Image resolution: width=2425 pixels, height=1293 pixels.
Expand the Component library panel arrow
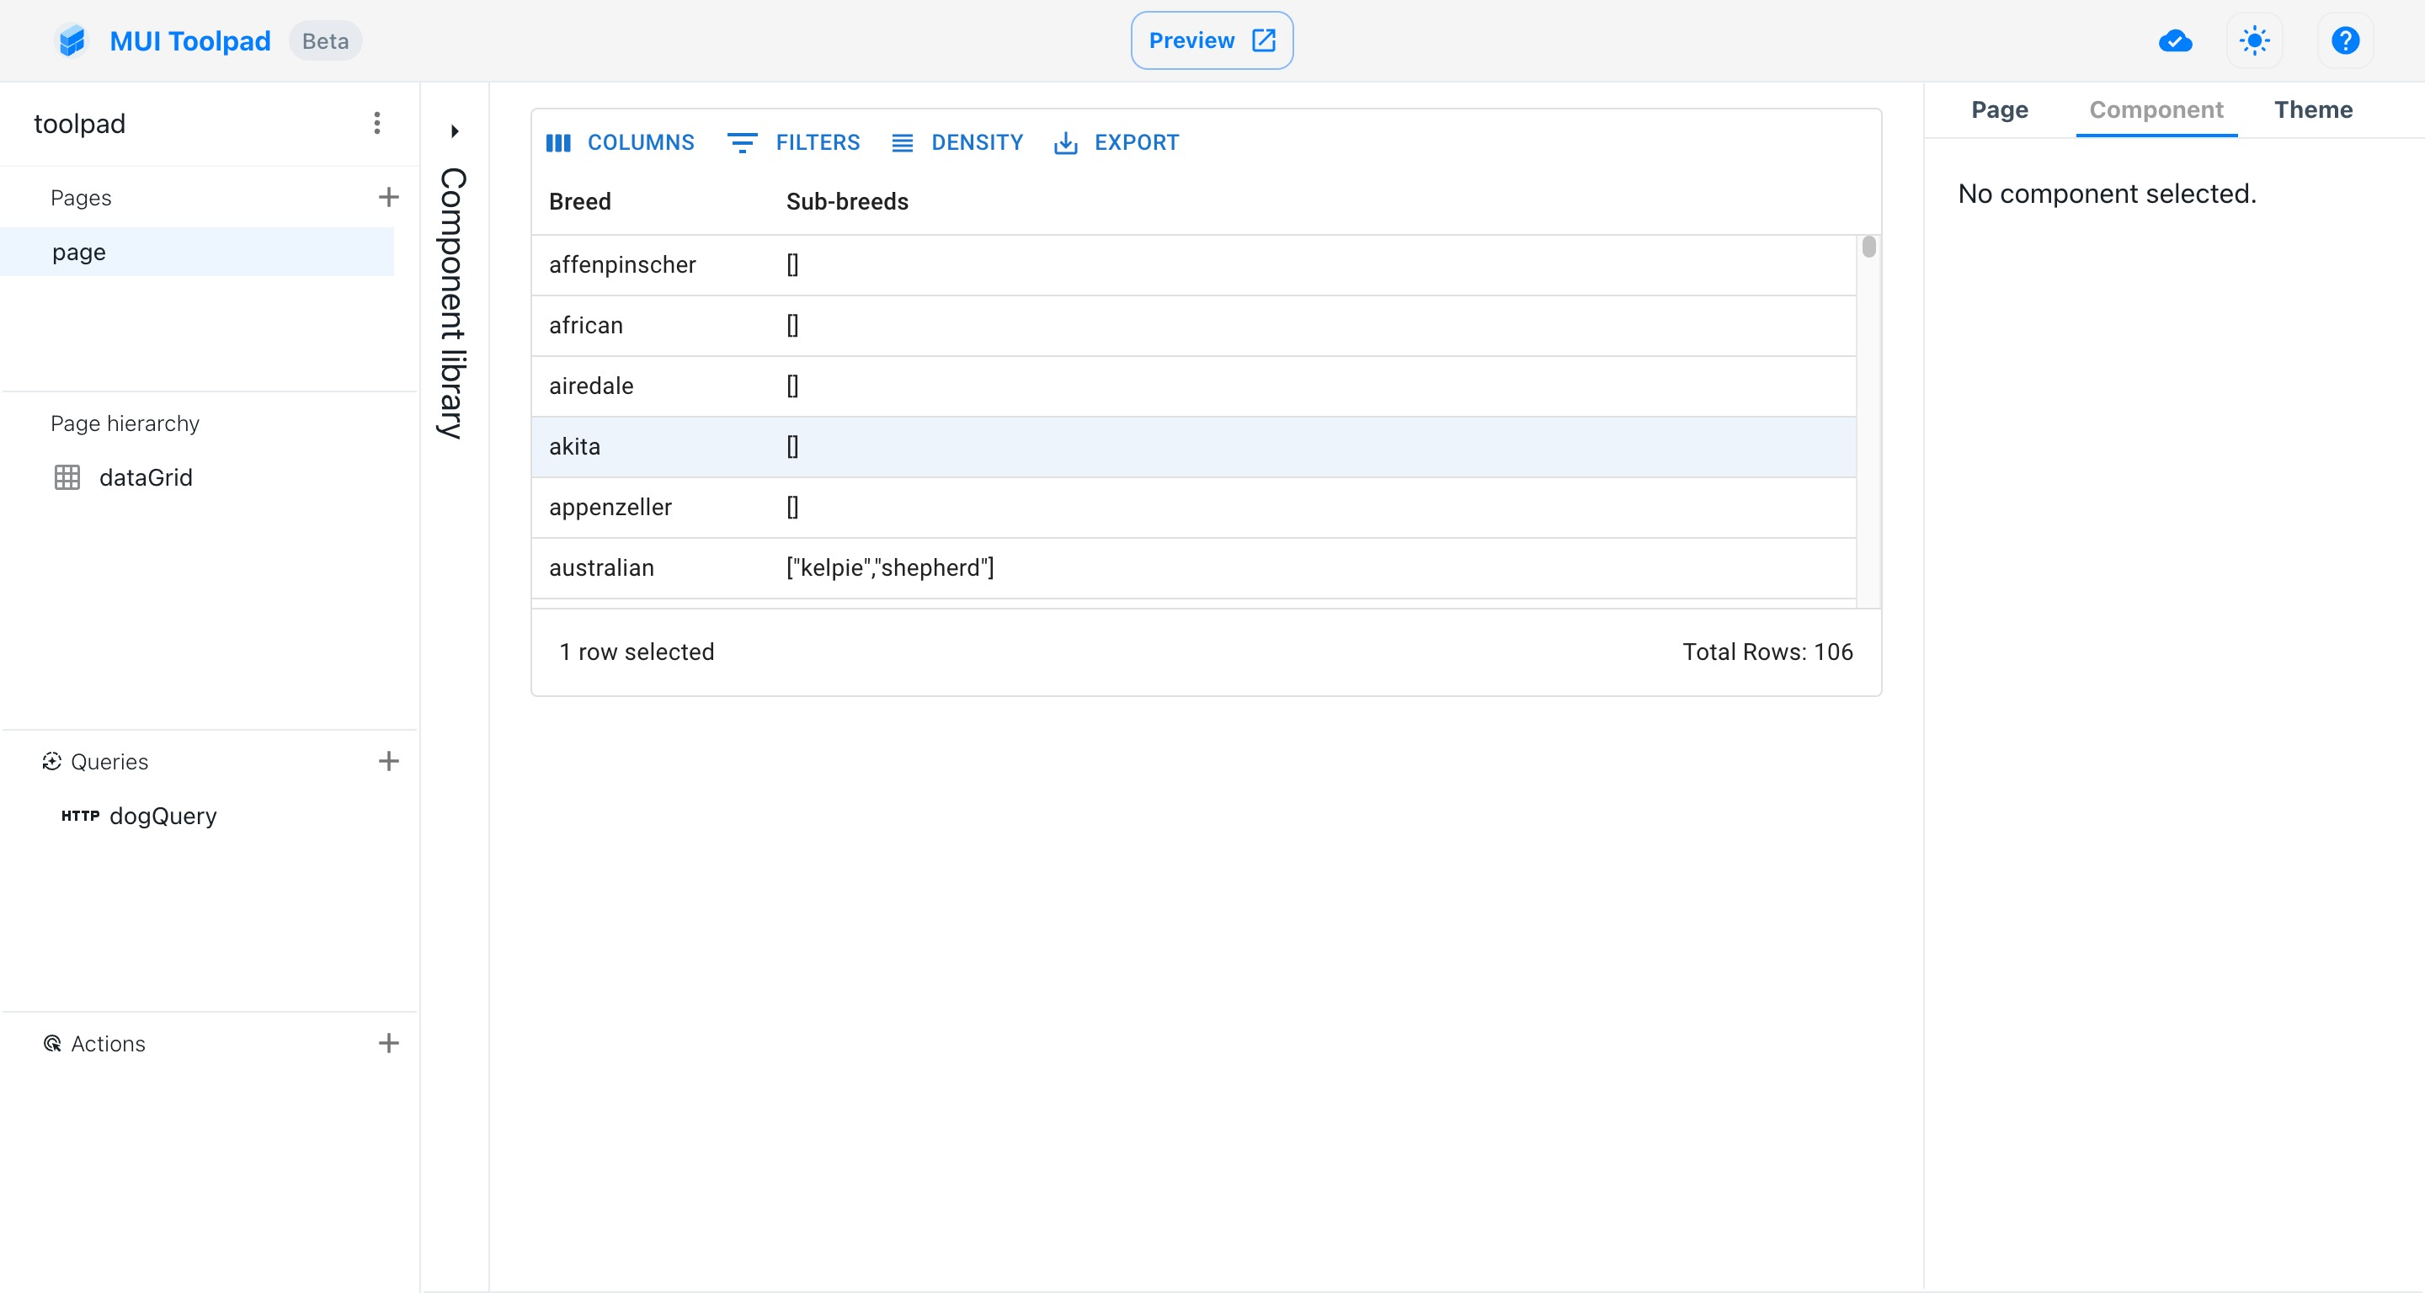[455, 130]
